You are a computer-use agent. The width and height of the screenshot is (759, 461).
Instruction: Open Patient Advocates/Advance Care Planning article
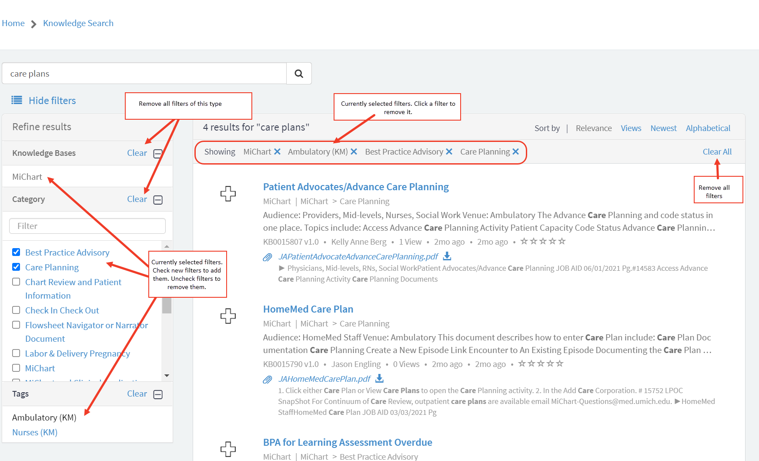click(355, 187)
